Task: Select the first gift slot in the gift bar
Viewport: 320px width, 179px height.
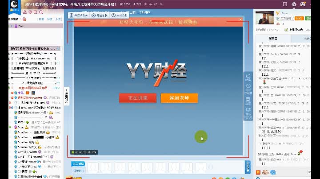Action: coord(93,167)
